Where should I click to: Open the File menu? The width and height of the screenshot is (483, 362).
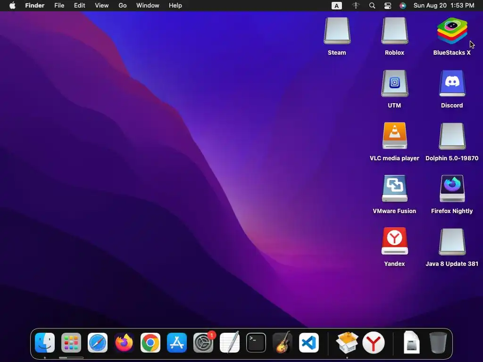(59, 6)
